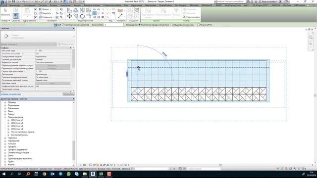Open the Excel taskbar application
Image resolution: width=317 pixels, height=178 pixels.
(101, 174)
